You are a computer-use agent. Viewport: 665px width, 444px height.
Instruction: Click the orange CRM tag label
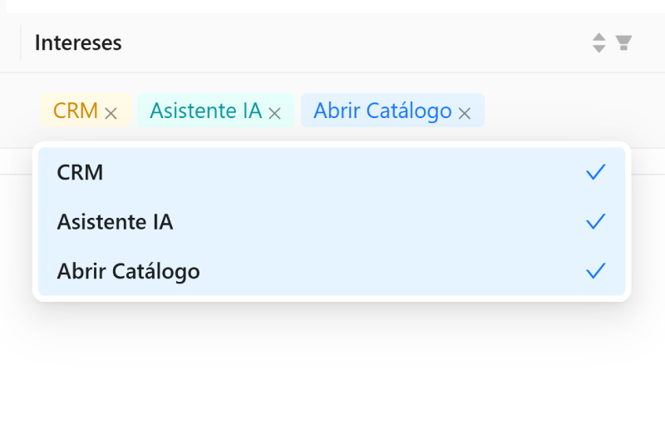click(x=76, y=111)
